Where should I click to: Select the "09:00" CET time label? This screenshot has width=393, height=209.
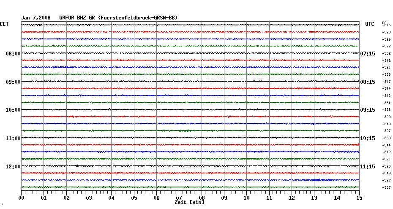point(13,82)
